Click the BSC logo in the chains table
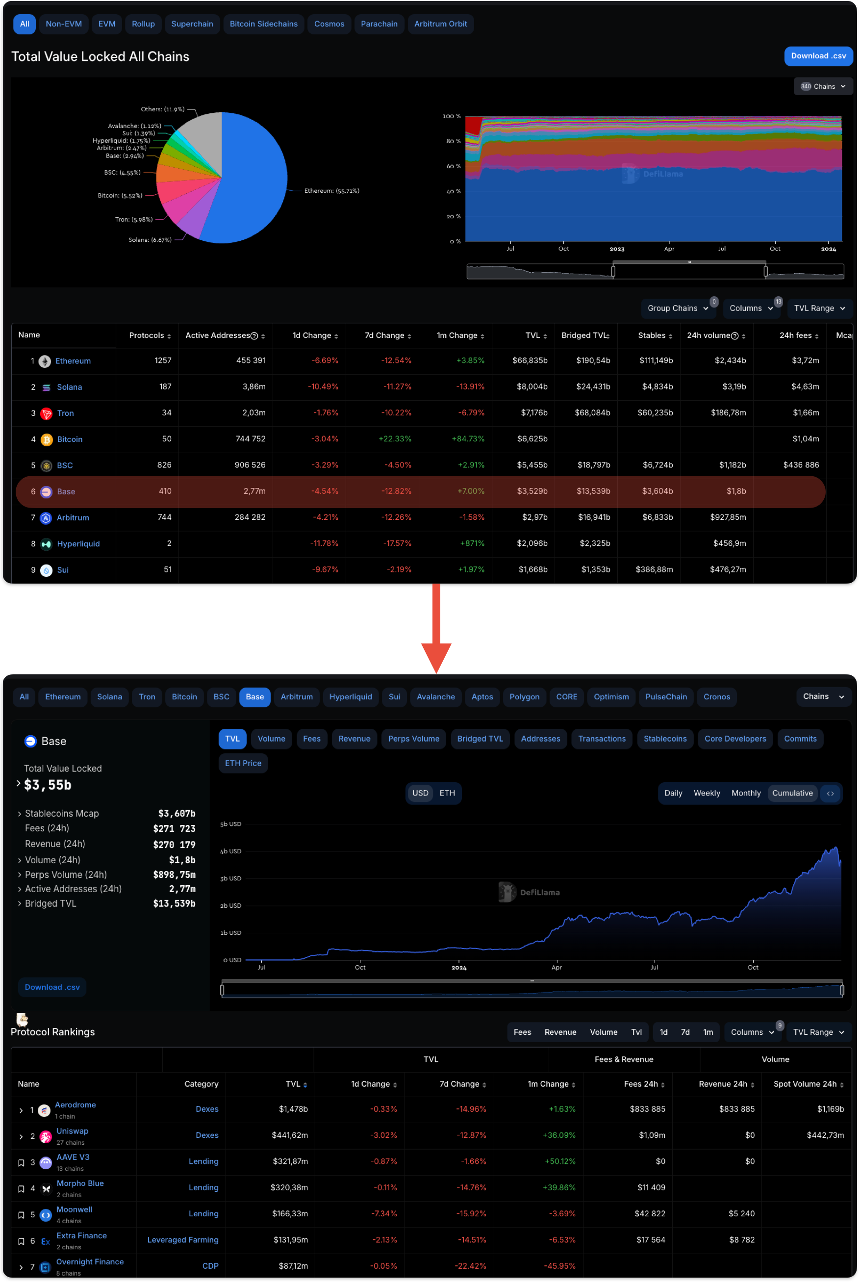860x1283 pixels. [47, 466]
